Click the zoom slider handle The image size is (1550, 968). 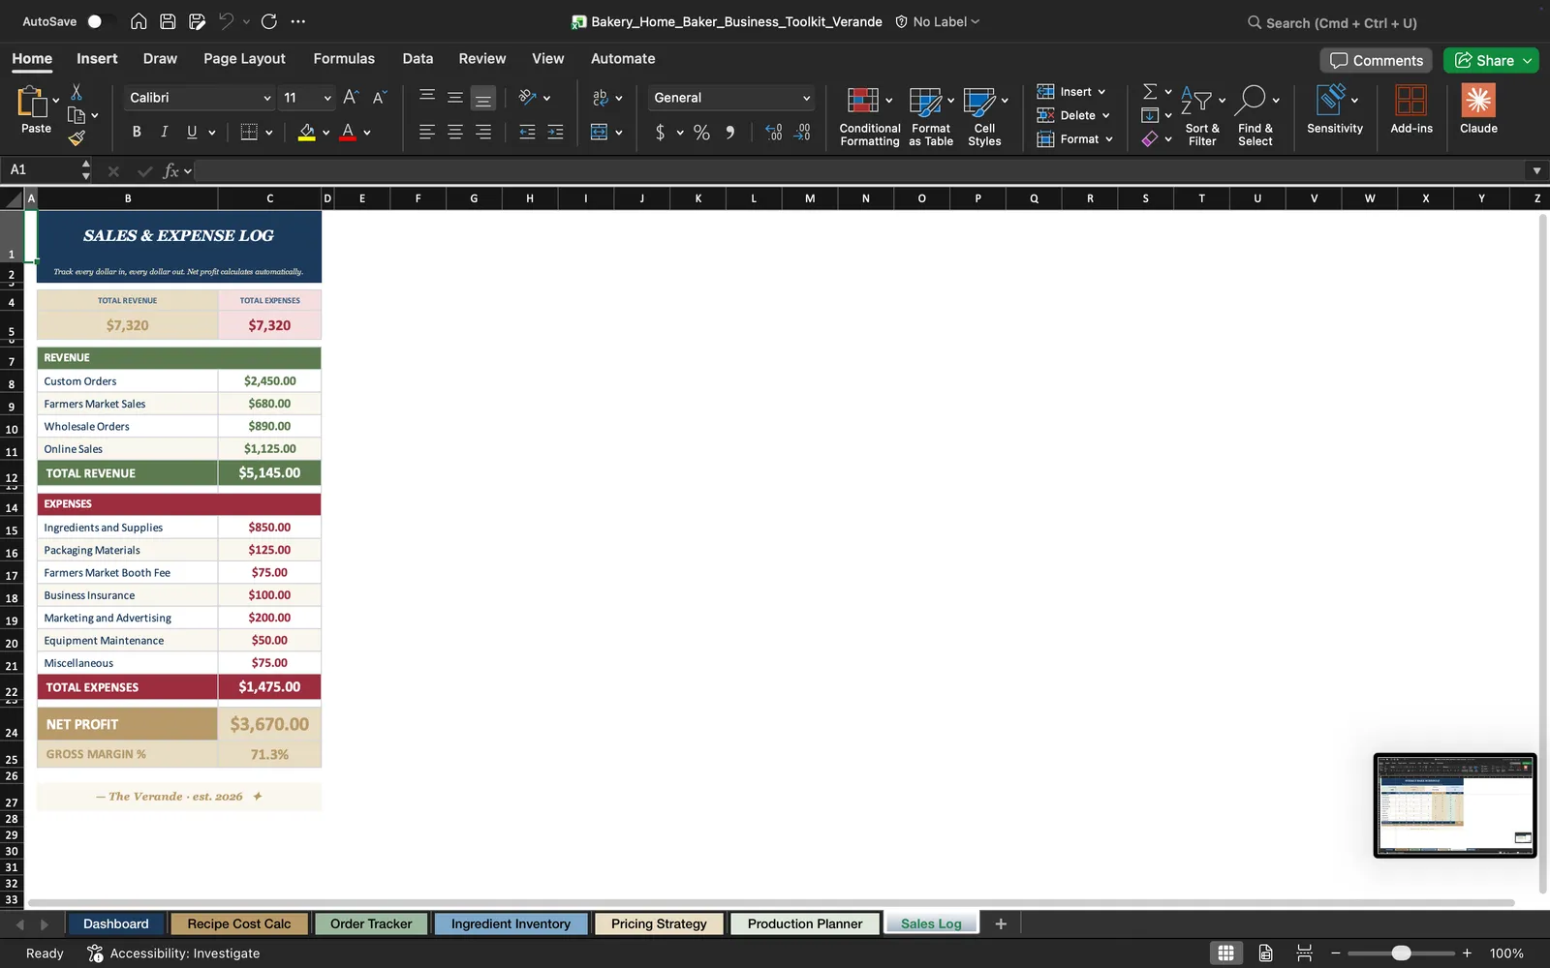coord(1401,953)
